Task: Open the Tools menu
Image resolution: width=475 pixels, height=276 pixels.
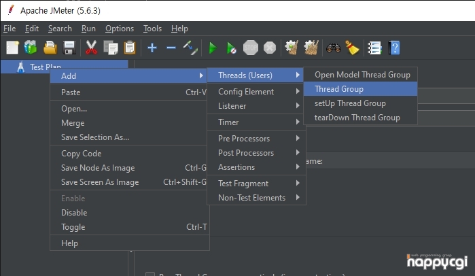Action: [152, 29]
